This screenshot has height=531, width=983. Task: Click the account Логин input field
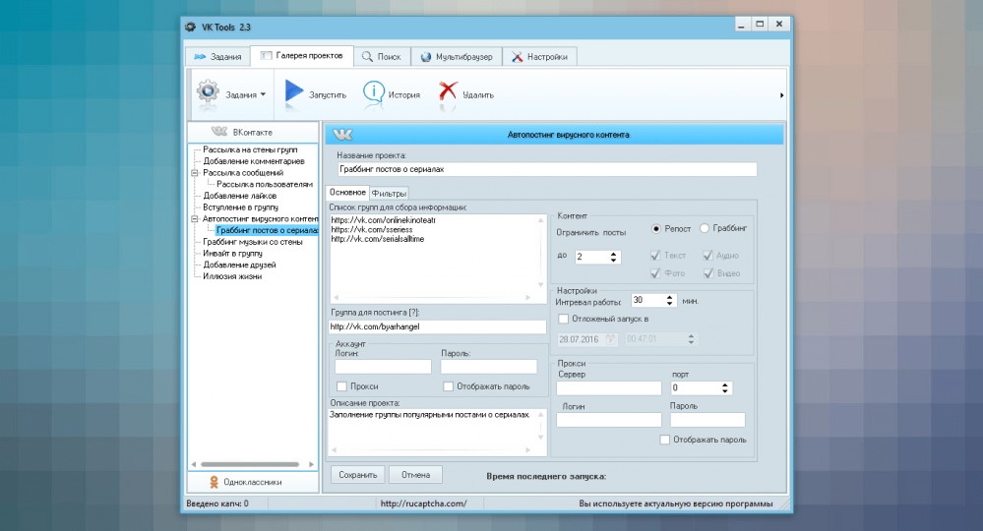(383, 367)
